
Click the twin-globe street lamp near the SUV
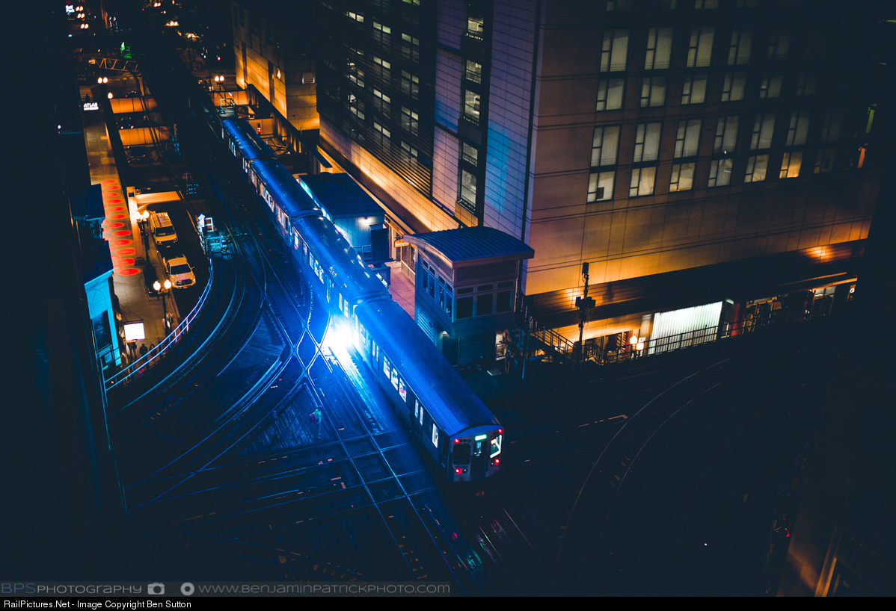point(162,286)
